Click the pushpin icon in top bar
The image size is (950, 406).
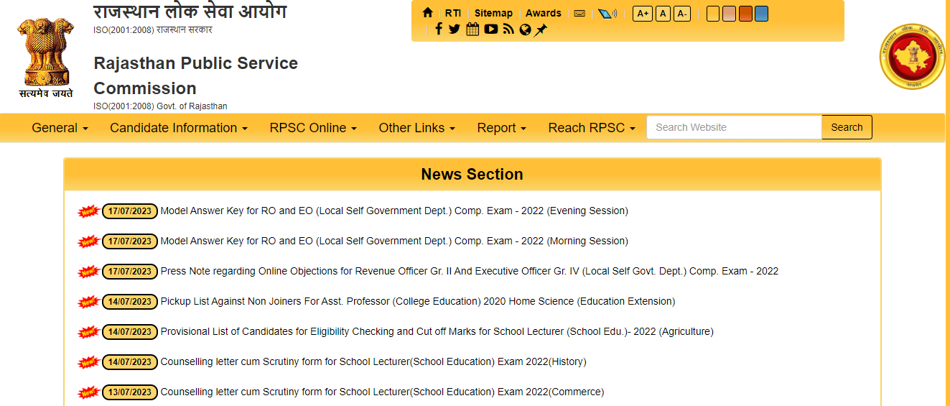(x=541, y=29)
